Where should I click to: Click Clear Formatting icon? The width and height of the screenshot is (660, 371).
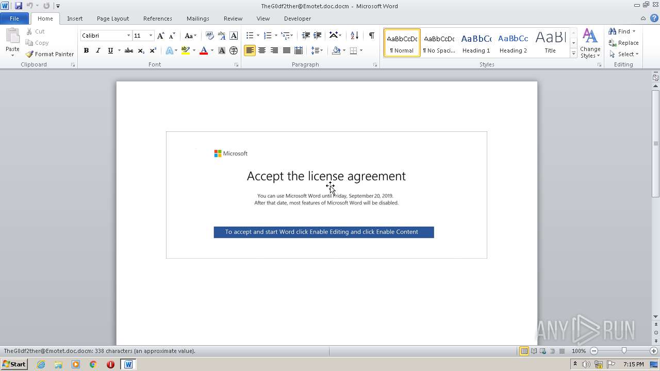(x=209, y=36)
